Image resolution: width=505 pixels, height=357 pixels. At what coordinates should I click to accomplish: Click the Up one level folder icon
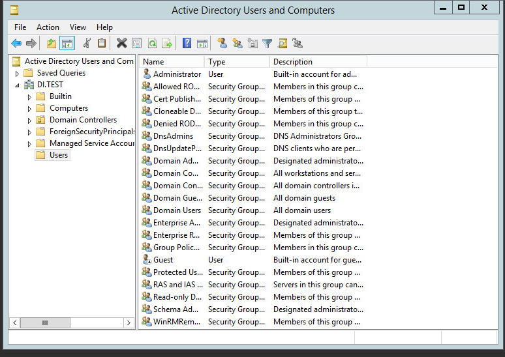click(52, 44)
